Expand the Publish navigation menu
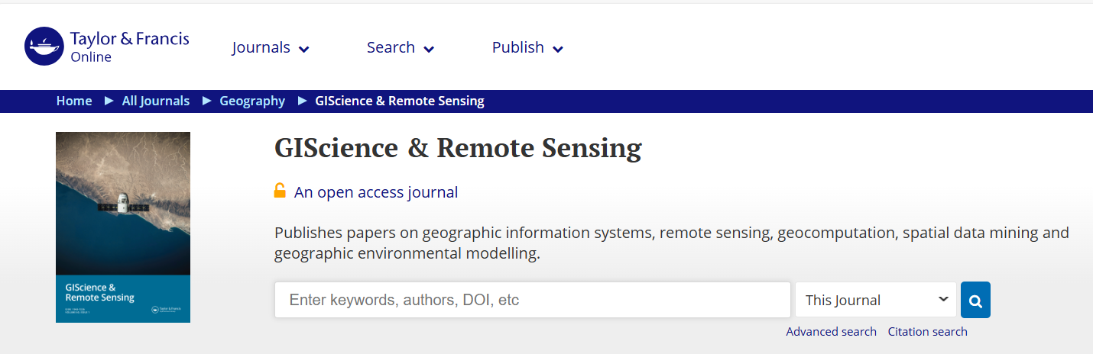 click(x=518, y=47)
